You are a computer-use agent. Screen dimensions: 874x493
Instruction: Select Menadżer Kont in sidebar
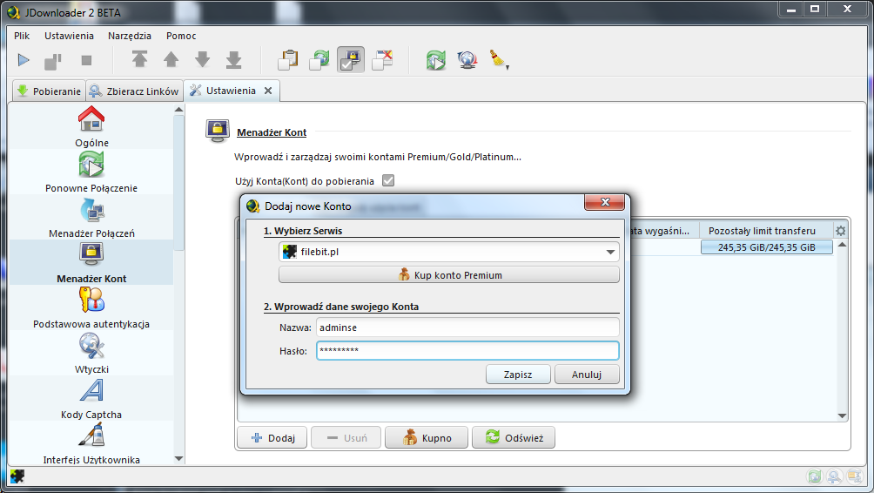tap(91, 263)
